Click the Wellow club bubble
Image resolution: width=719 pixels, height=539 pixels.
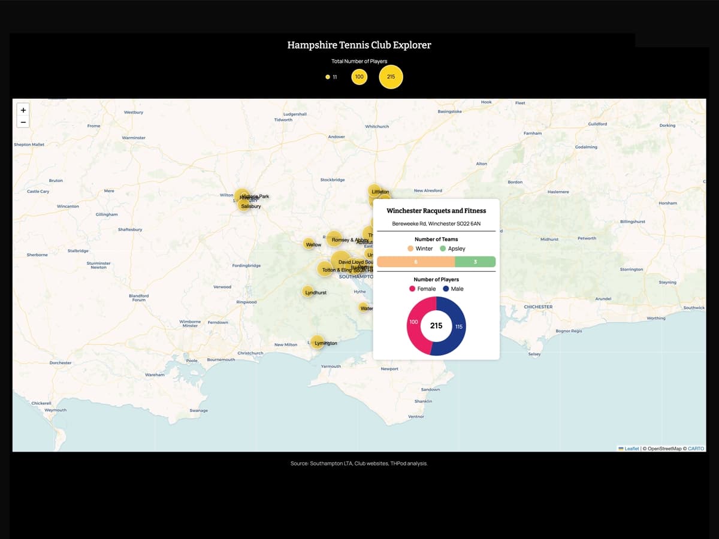pyautogui.click(x=310, y=244)
